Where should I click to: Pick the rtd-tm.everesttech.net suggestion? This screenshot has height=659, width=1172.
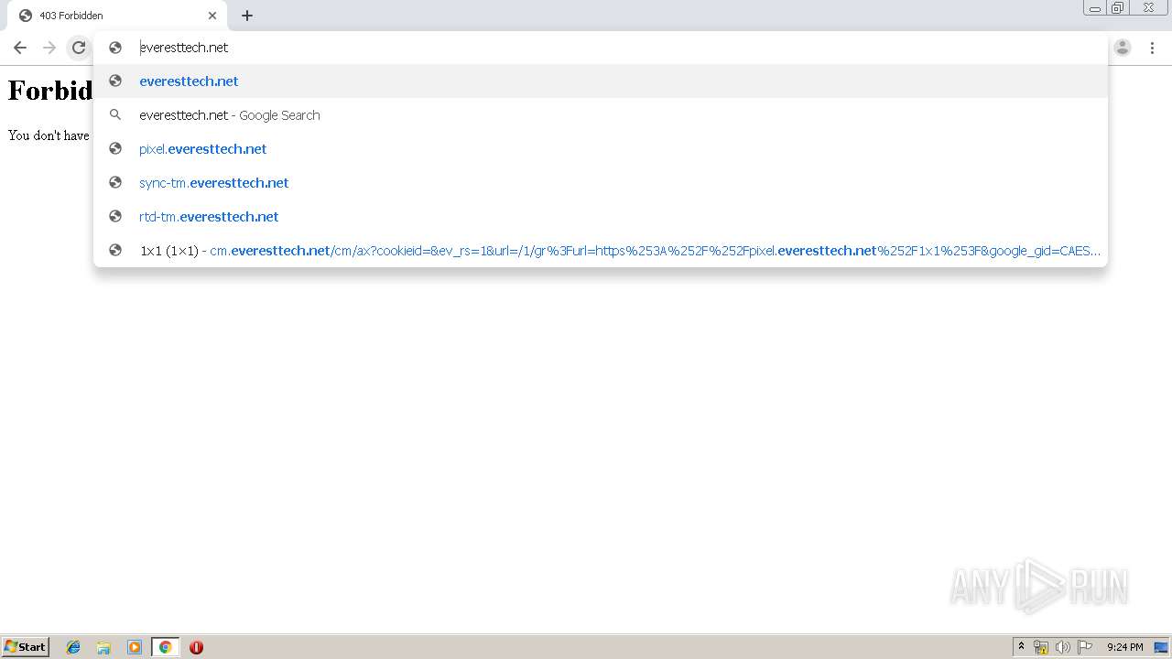click(601, 217)
